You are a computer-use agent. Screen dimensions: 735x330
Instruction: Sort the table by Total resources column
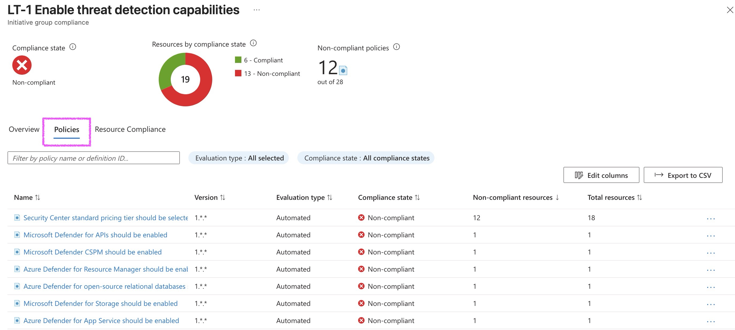click(x=615, y=197)
